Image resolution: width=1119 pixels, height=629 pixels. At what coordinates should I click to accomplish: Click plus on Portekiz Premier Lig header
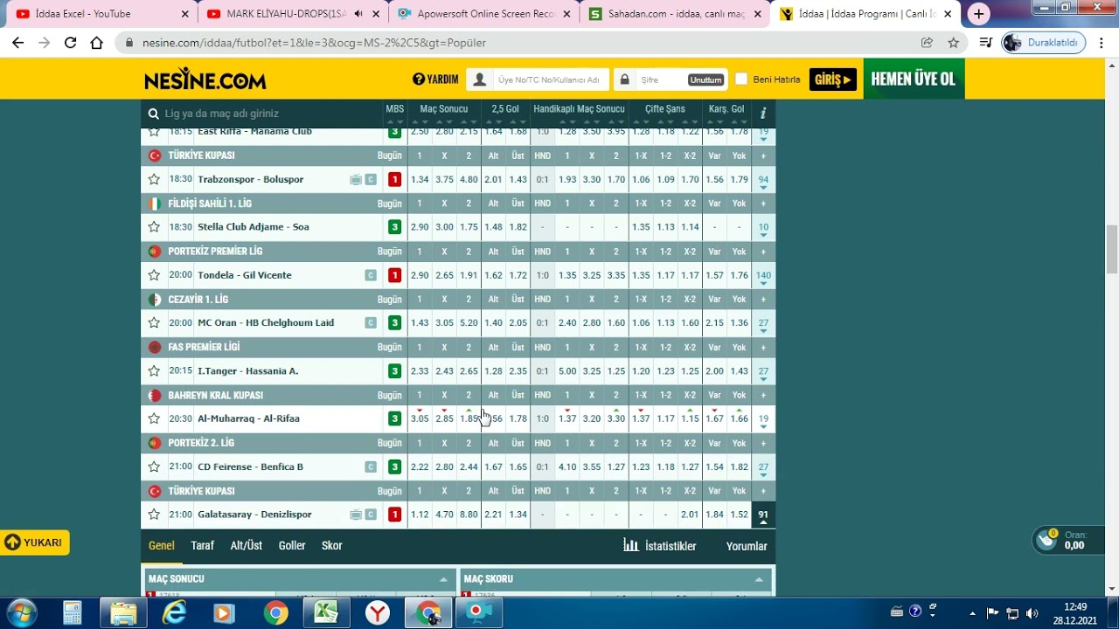[763, 252]
